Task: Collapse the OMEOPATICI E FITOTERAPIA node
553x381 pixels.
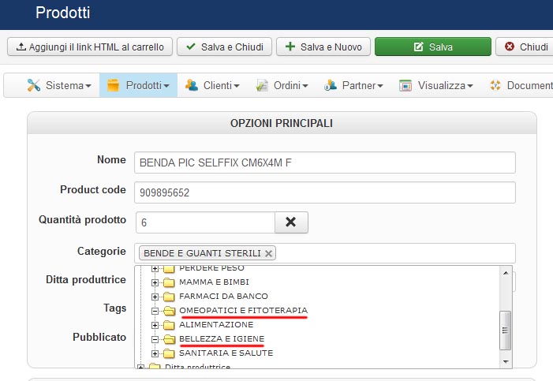Action: [155, 311]
